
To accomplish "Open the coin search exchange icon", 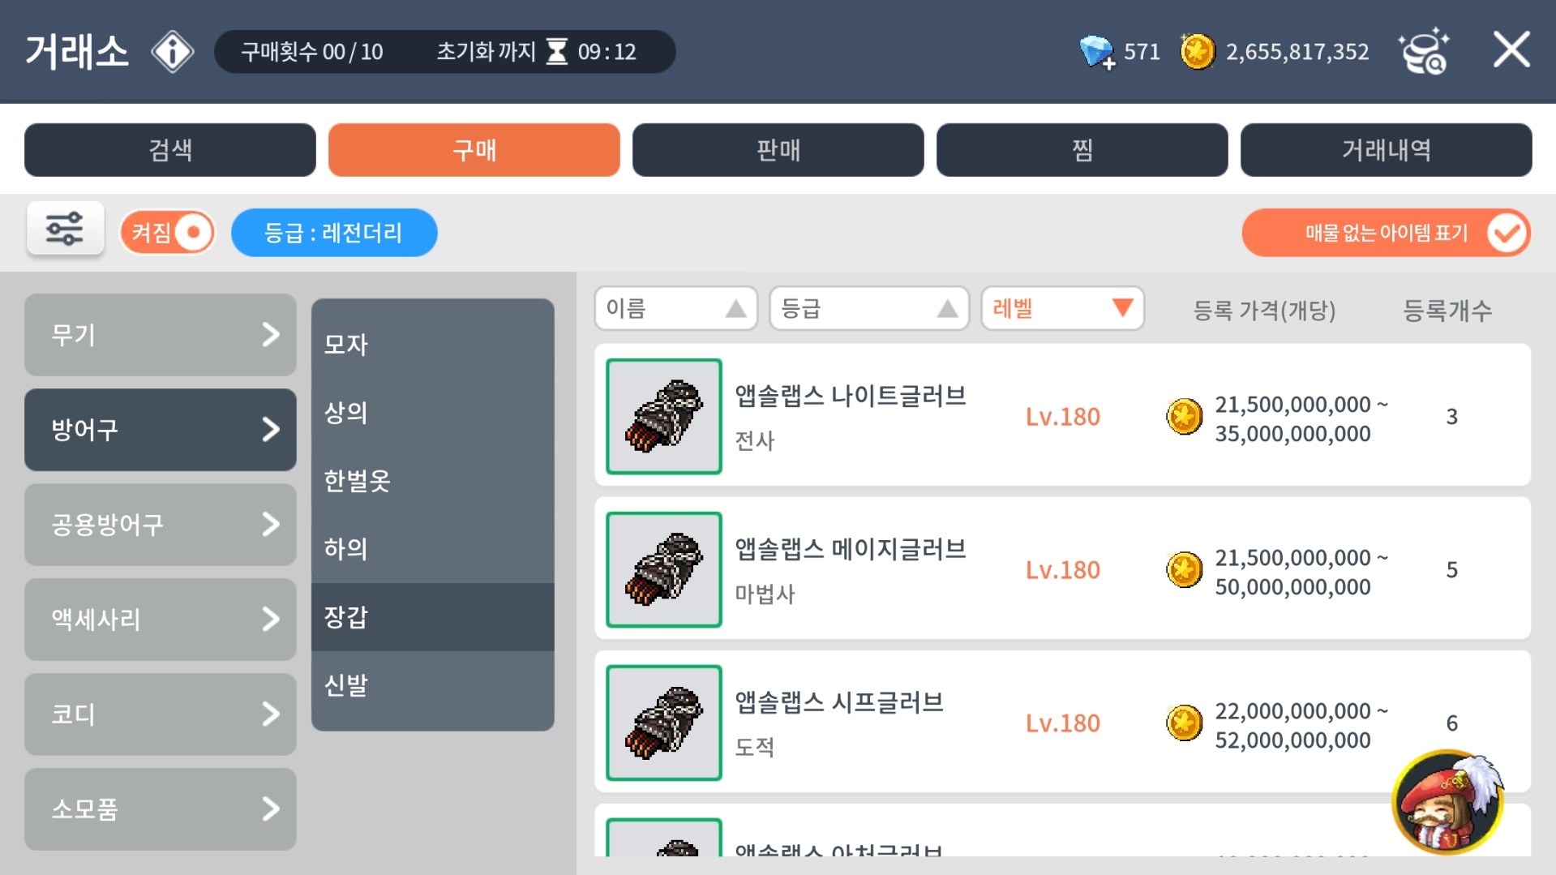I will pyautogui.click(x=1425, y=50).
